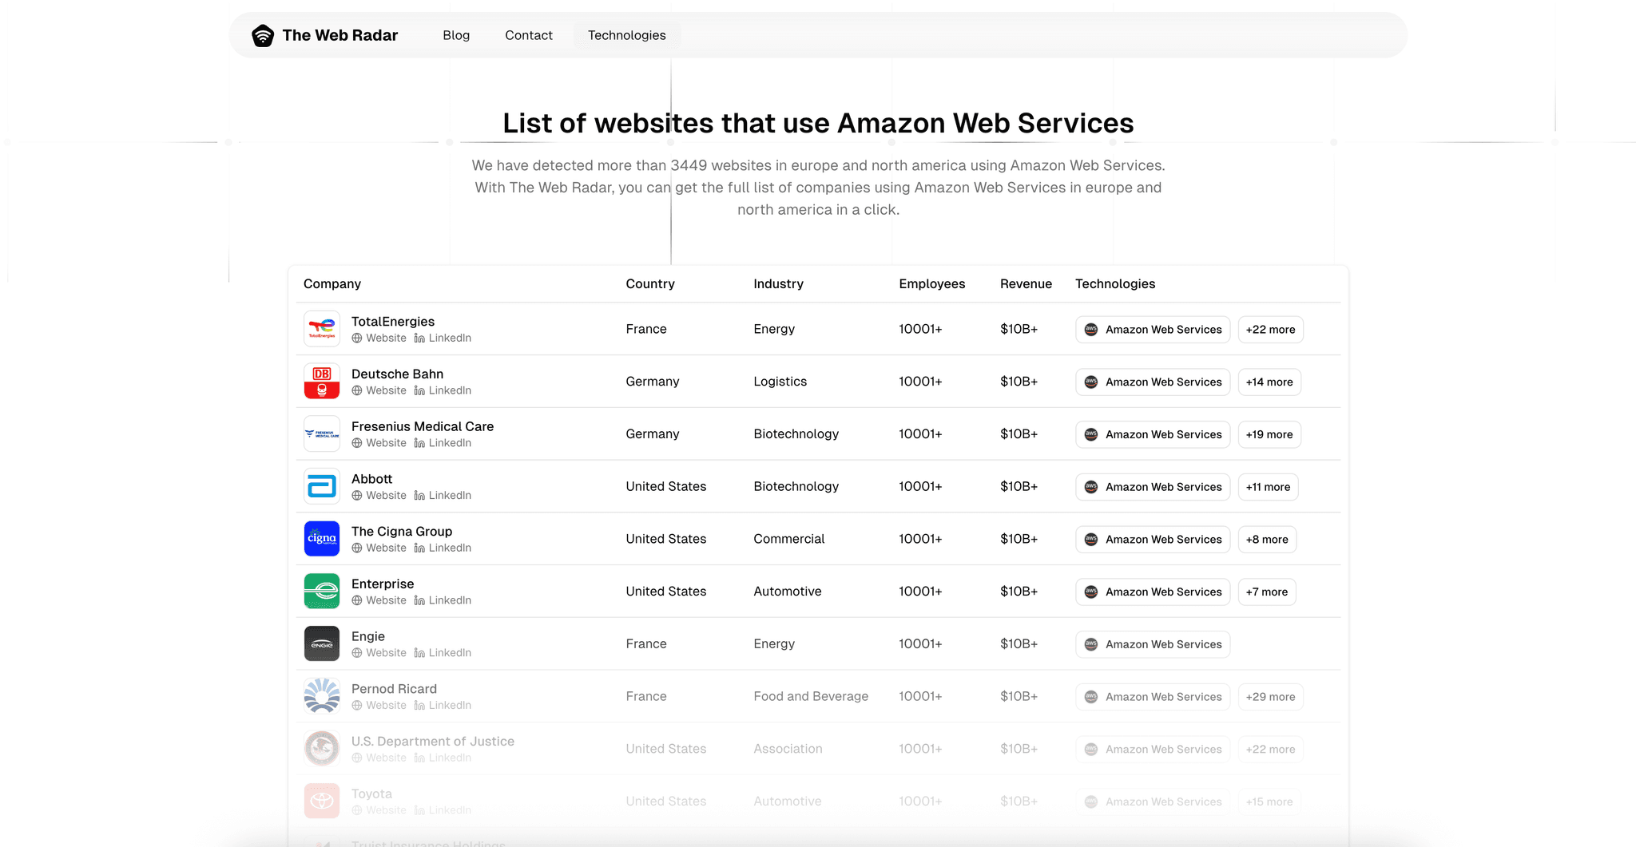Screen dimensions: 1636x847
Task: Expand +11 more technologies for Abbott
Action: 1268,487
